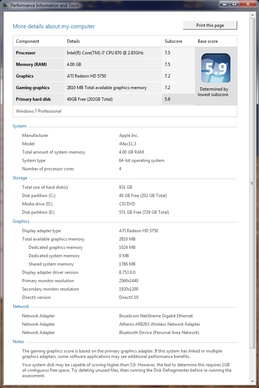Click the Apple Inc. manufacturer value
The height and width of the screenshot is (388, 259).
pos(129,135)
